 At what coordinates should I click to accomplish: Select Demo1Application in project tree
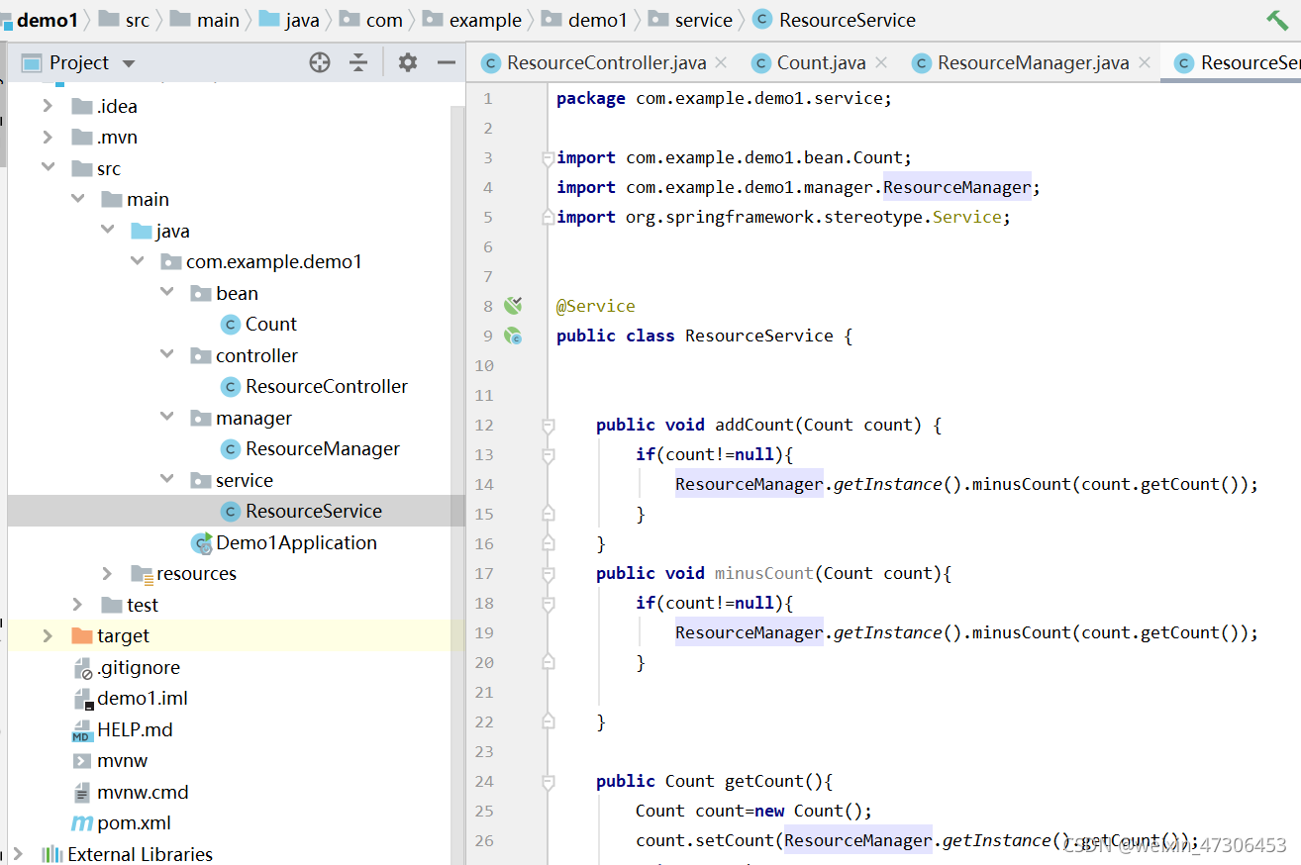pyautogui.click(x=296, y=542)
